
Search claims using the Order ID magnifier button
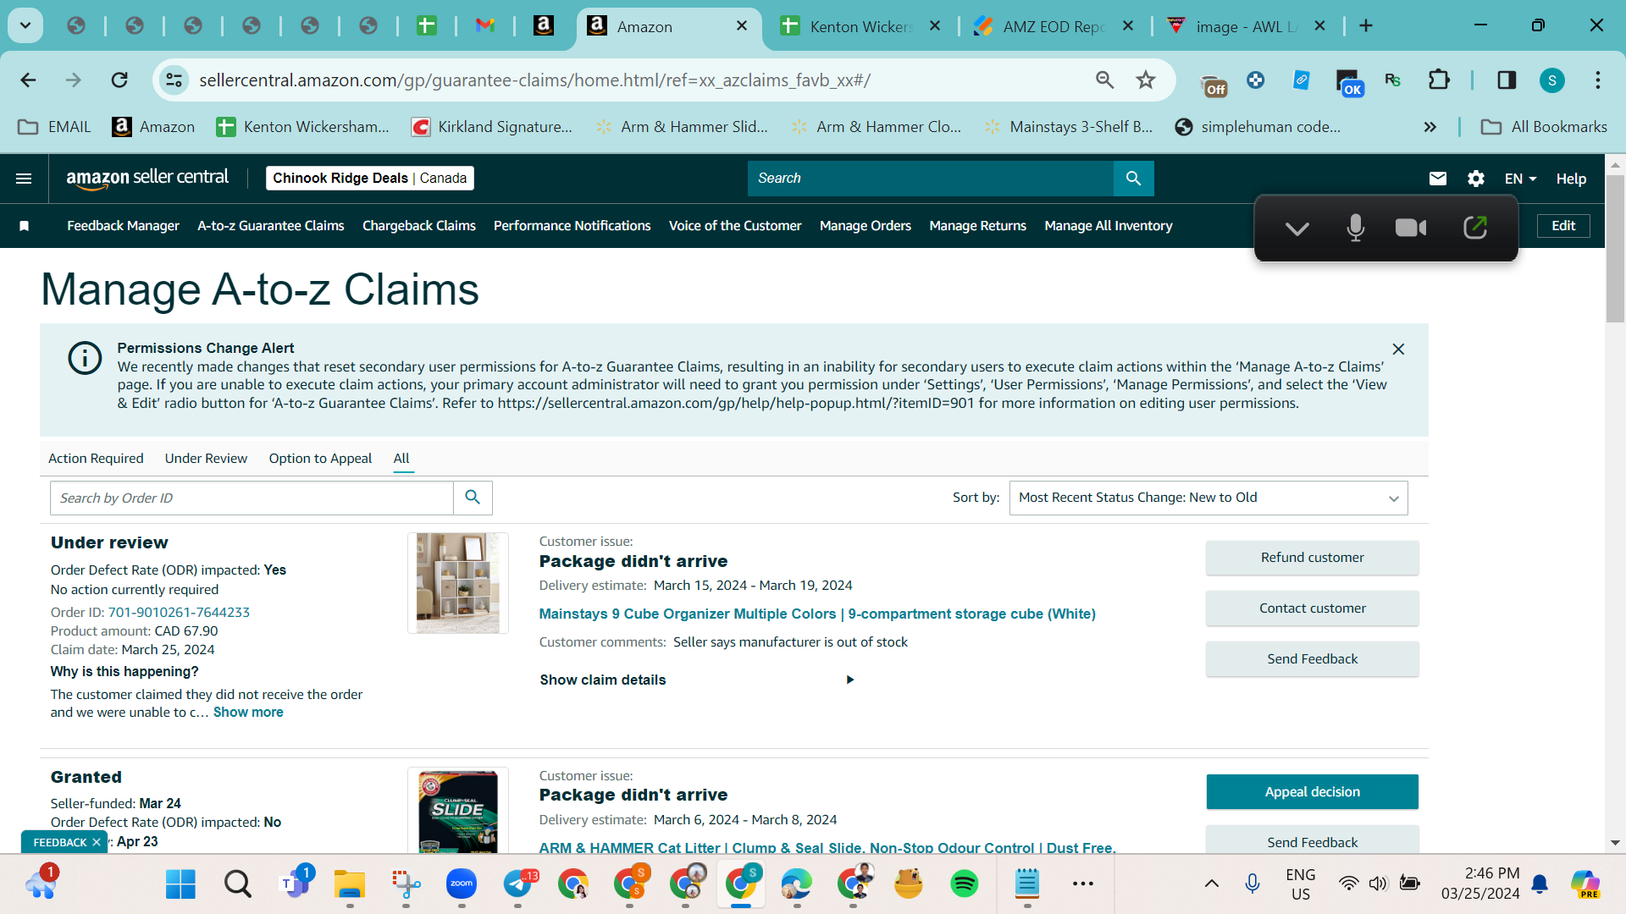coord(473,498)
